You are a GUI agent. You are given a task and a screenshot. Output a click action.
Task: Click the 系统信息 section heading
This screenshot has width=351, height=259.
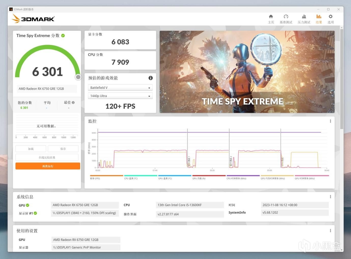point(25,197)
